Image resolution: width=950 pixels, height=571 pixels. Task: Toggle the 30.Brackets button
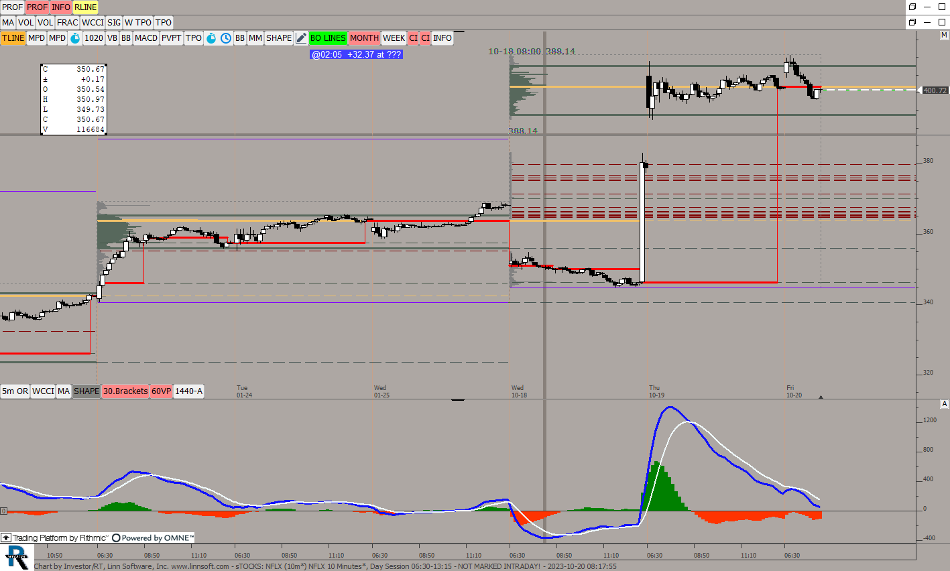pyautogui.click(x=125, y=391)
